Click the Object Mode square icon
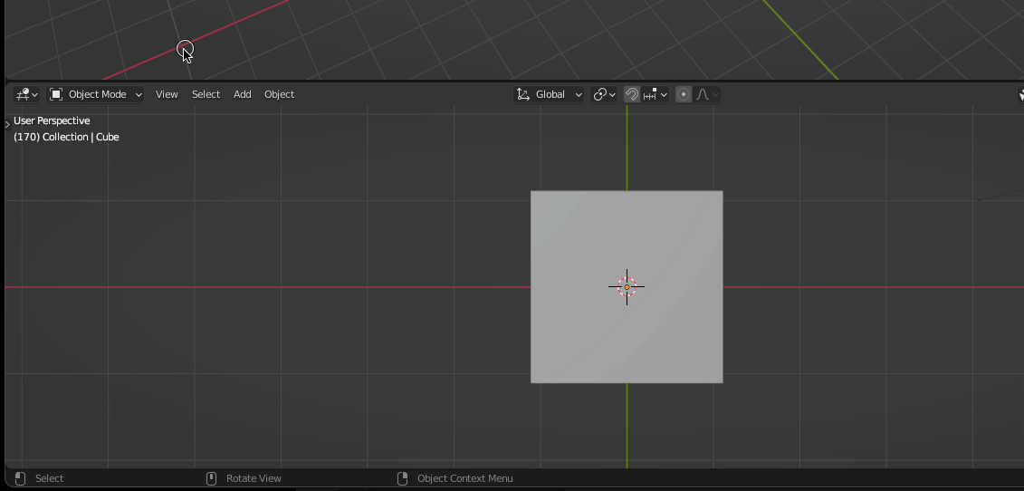1024x491 pixels. [x=56, y=94]
